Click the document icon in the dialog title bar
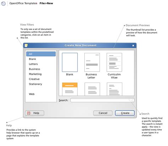This screenshot has width=168, height=146. coord(26,45)
